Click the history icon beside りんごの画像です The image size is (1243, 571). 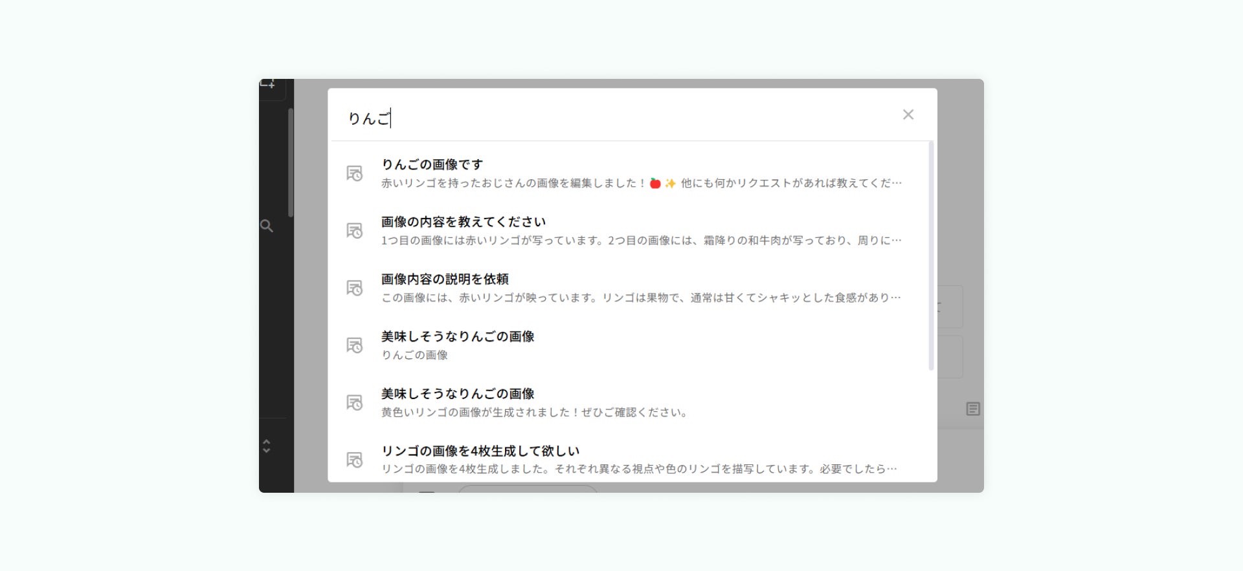(x=354, y=173)
